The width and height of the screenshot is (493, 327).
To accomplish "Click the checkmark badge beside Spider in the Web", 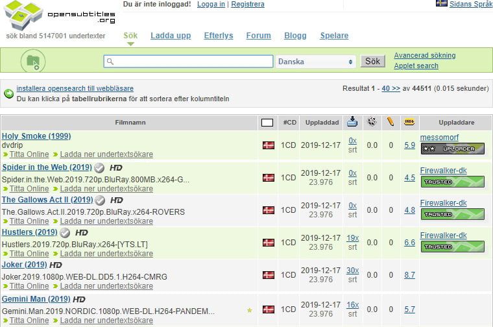I will click(x=99, y=168).
